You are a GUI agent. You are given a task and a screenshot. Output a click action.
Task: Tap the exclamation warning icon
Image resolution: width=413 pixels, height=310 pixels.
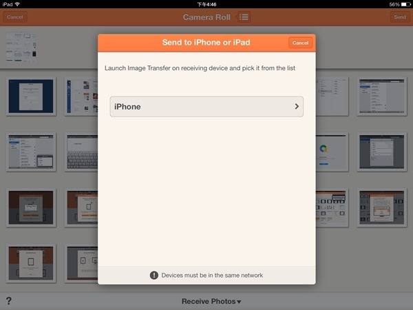[x=154, y=275]
